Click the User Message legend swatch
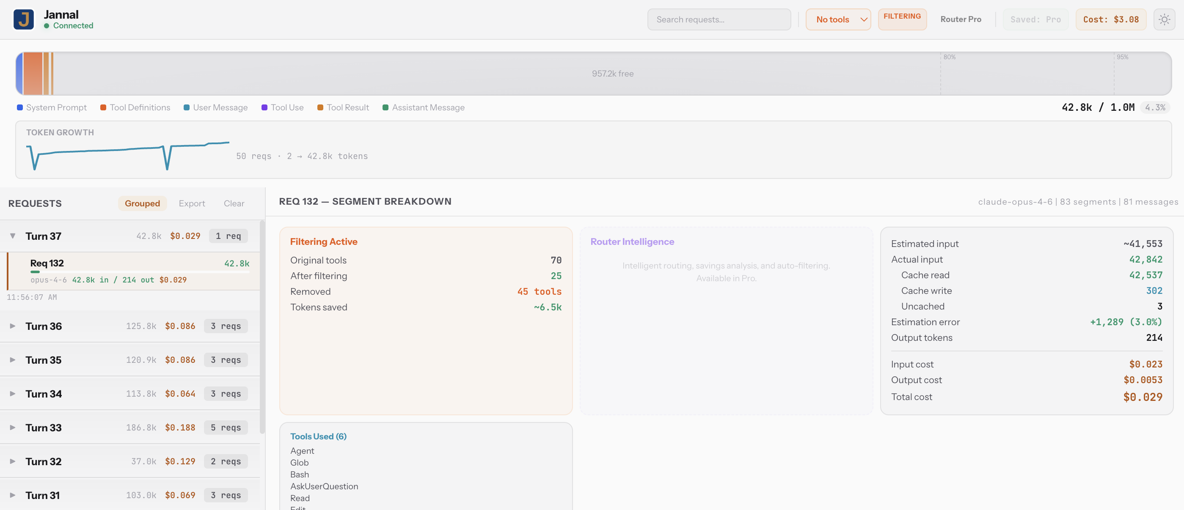Viewport: 1184px width, 510px height. (x=186, y=107)
